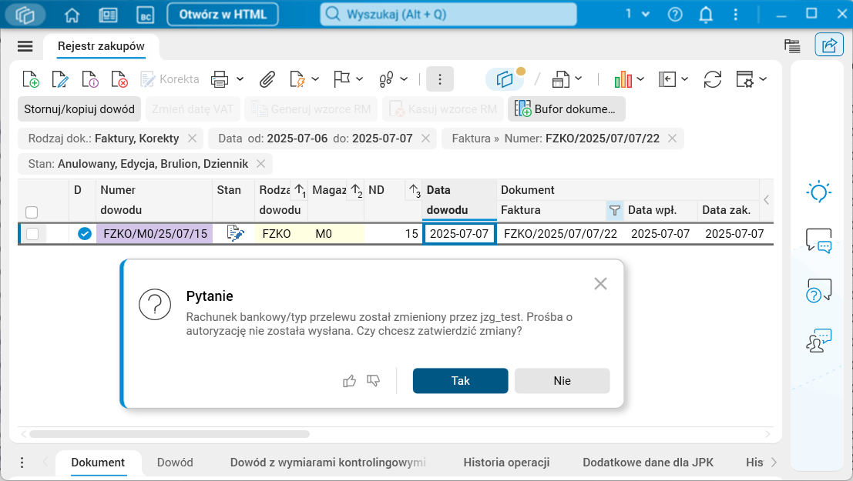Open the Historia operacji tab
853x481 pixels.
coord(506,463)
